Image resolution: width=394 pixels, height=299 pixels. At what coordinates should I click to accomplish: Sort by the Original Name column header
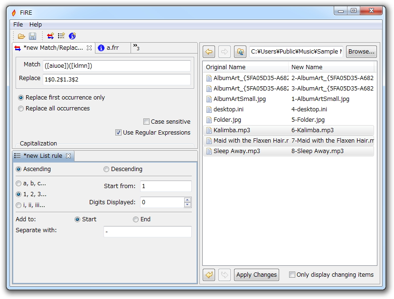tap(245, 67)
